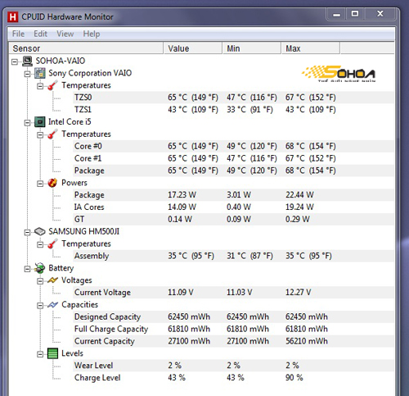The height and width of the screenshot is (396, 409).
Task: Click the Max column header
Action: (311, 48)
